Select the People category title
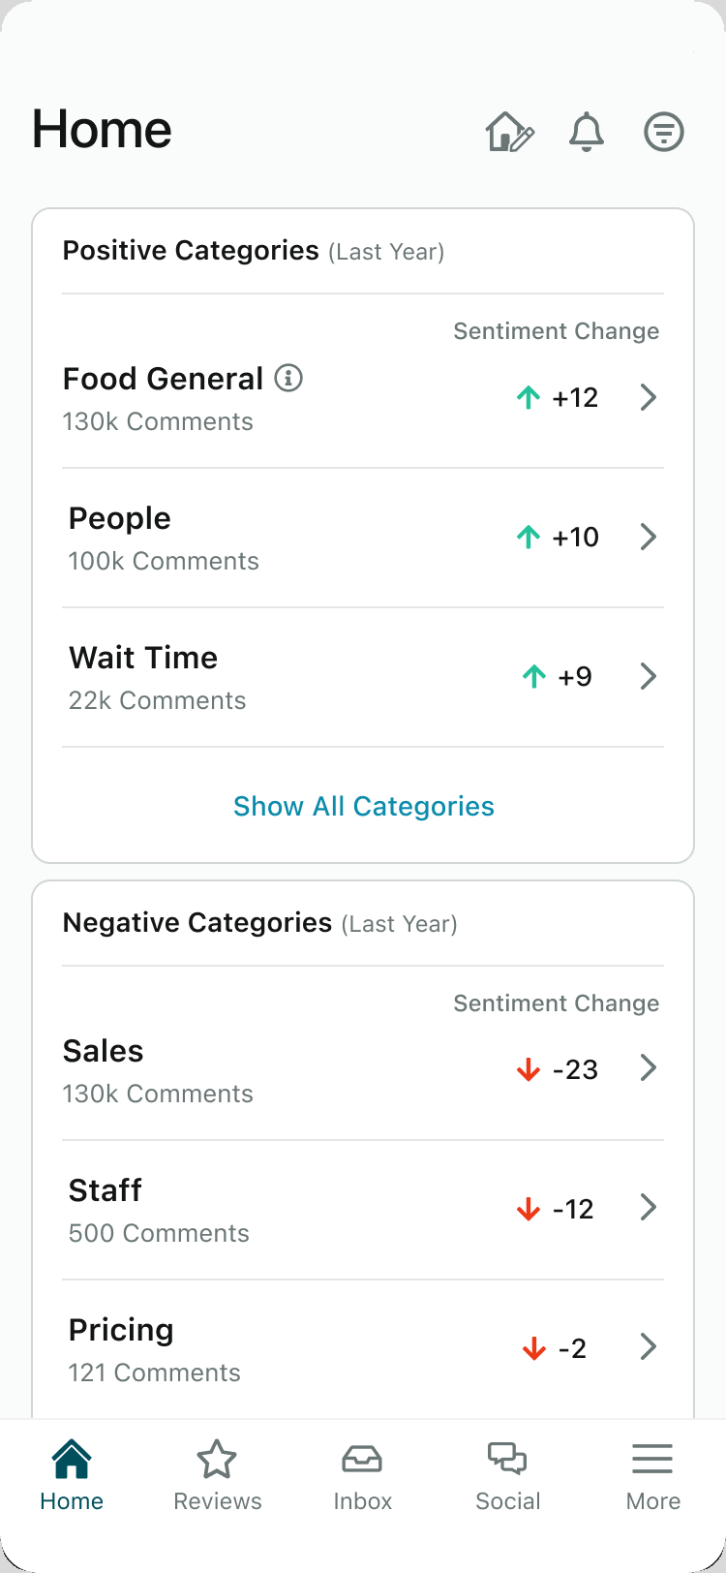 point(119,519)
